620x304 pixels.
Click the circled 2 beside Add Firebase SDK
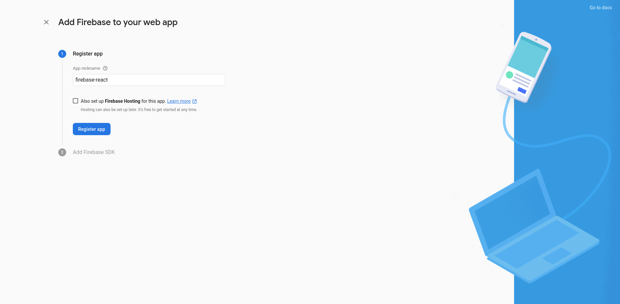(62, 152)
